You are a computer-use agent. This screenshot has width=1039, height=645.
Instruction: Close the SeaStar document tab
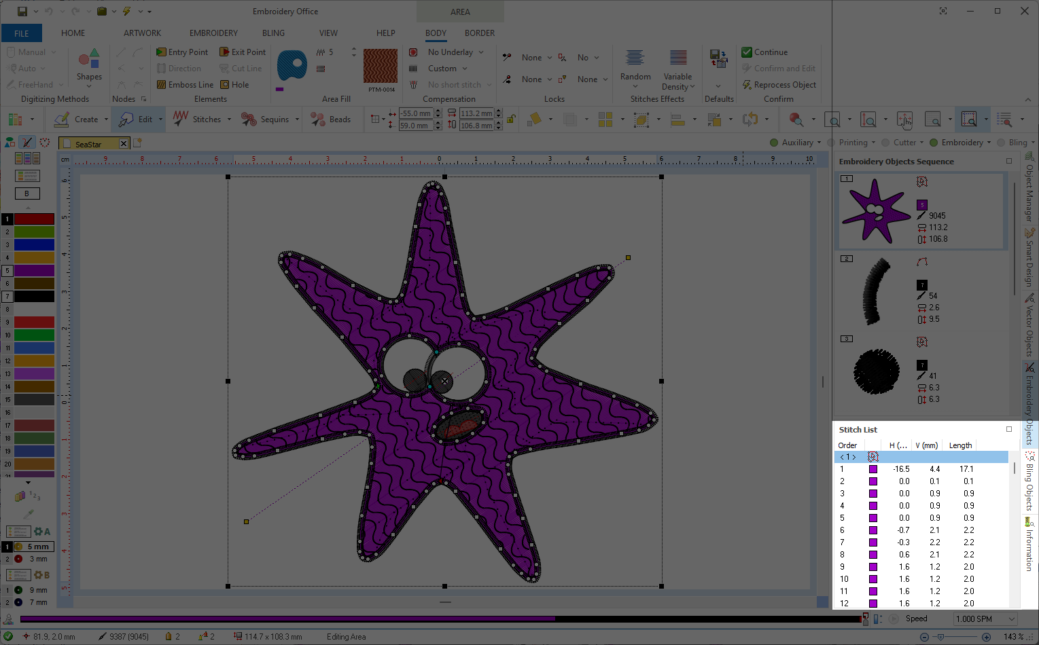[124, 144]
